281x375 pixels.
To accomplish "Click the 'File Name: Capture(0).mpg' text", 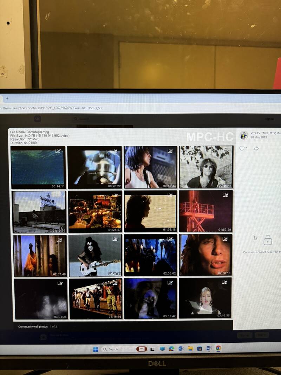I will (30, 132).
